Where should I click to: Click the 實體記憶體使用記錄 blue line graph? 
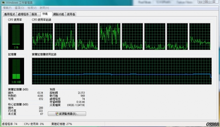(122, 71)
